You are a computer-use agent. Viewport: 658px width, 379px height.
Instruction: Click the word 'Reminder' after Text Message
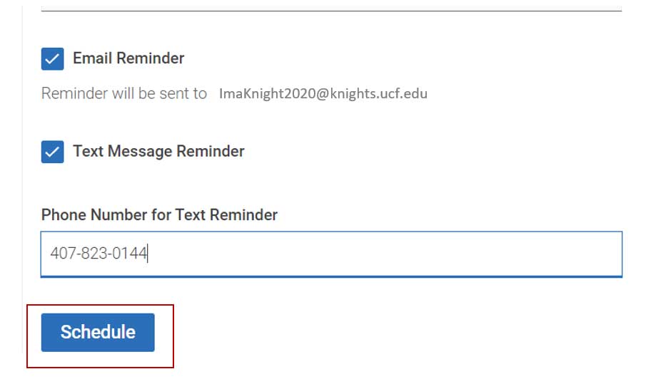click(211, 152)
